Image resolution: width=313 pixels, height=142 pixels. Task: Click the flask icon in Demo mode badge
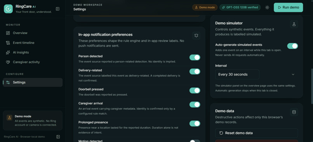[x=196, y=7]
